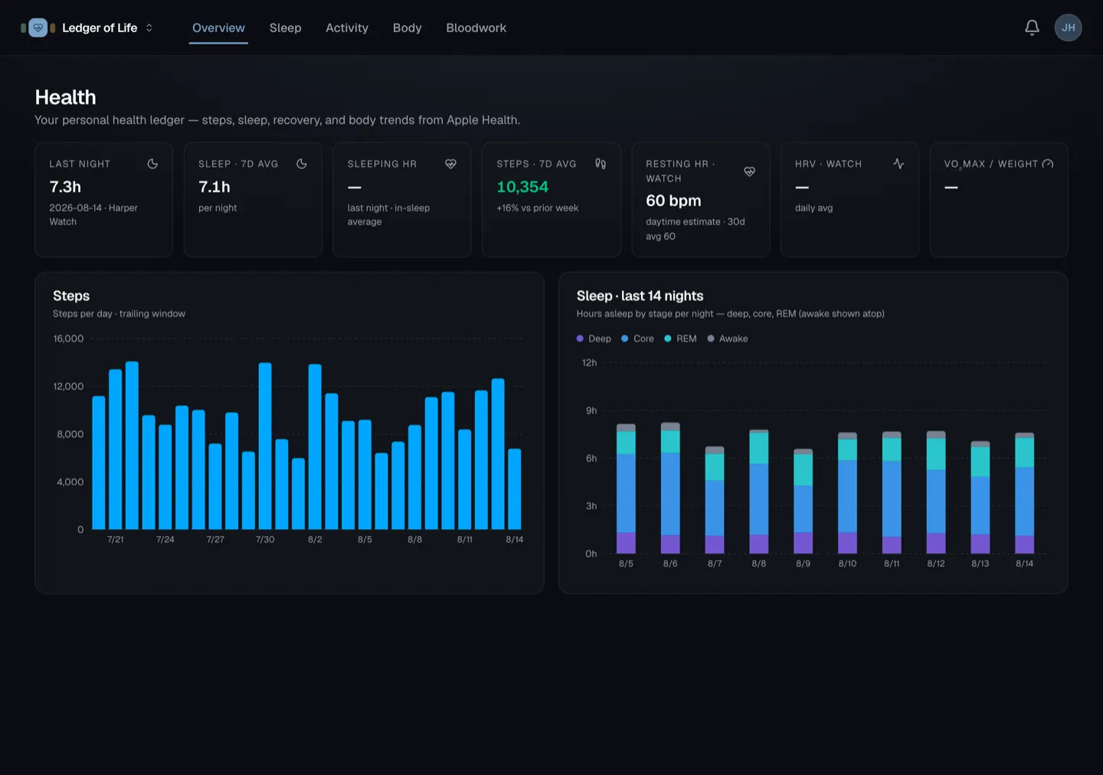Click the heart icon on Sleeping HR card
The width and height of the screenshot is (1103, 775).
pos(450,164)
